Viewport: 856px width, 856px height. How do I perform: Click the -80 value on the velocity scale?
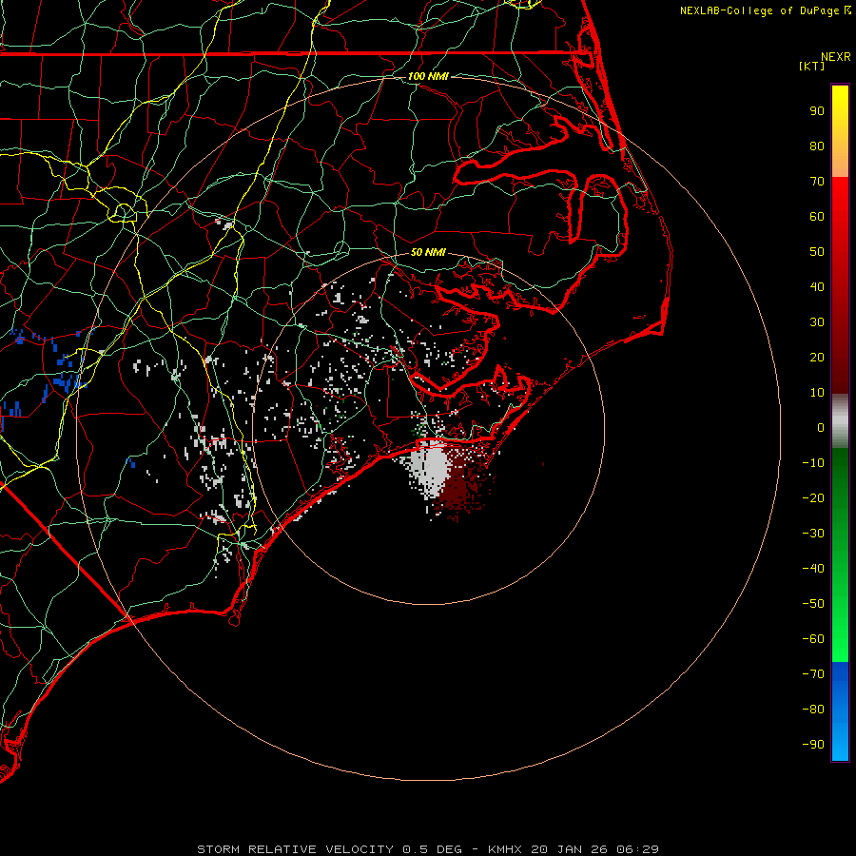click(x=813, y=710)
